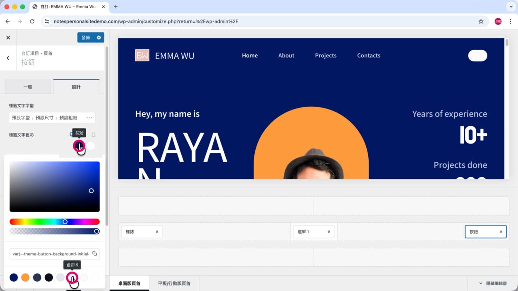The image size is (518, 291).
Task: Remove the 標誌 element from header row
Action: pos(157,232)
